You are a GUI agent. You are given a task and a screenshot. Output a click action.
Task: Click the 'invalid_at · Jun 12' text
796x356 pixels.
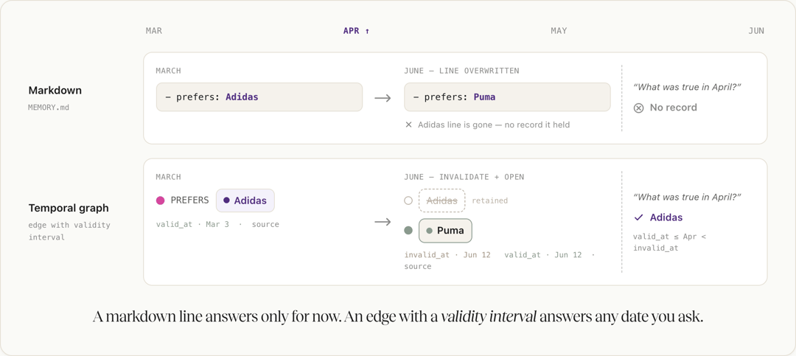click(x=447, y=255)
